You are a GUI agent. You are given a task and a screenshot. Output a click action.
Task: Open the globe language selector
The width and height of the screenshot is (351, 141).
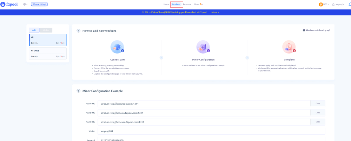click(x=25, y=4)
